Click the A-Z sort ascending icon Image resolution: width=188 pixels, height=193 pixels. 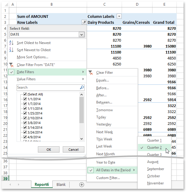tap(11, 43)
